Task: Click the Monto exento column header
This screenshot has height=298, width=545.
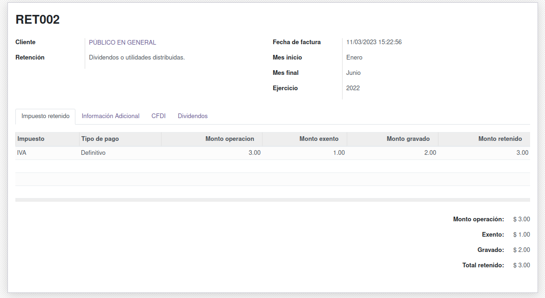Action: click(319, 139)
